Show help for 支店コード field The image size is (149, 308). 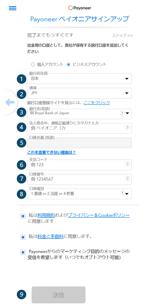pyautogui.click(x=128, y=164)
